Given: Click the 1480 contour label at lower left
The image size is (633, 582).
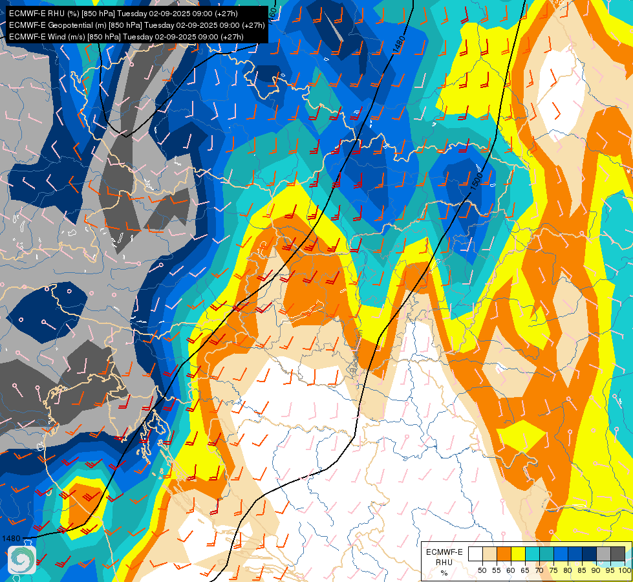Looking at the screenshot, I should (11, 539).
